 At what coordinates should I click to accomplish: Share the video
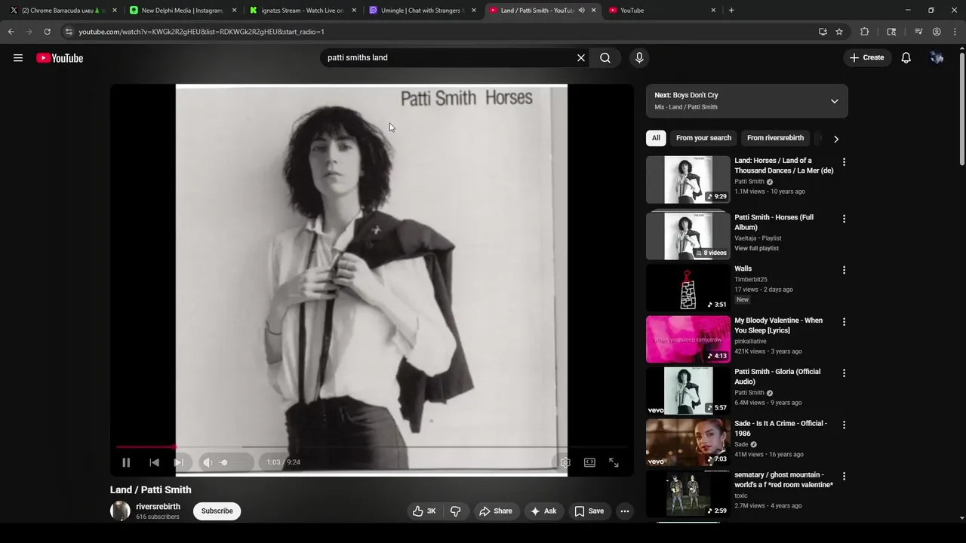click(x=496, y=511)
